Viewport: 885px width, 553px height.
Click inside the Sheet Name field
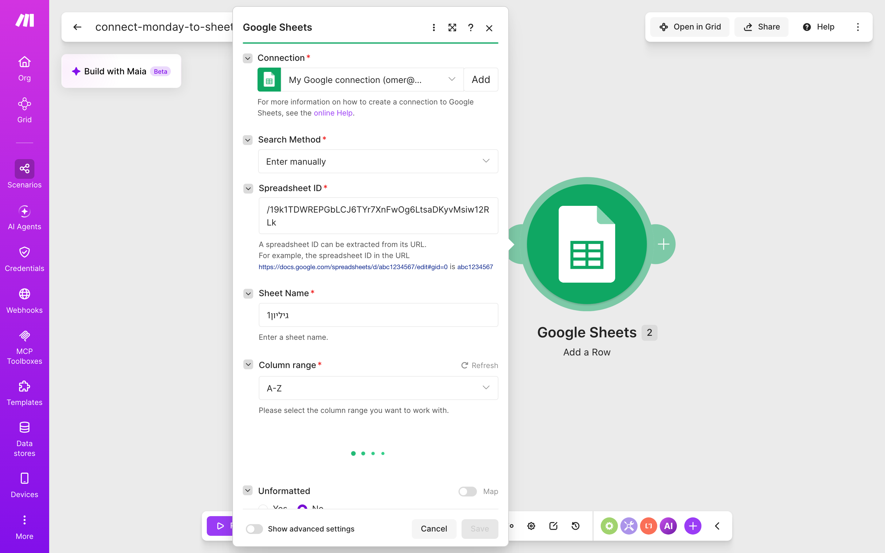click(x=378, y=315)
